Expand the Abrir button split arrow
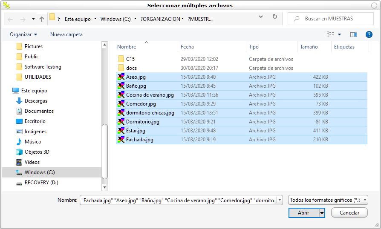This screenshot has width=381, height=229. [322, 213]
